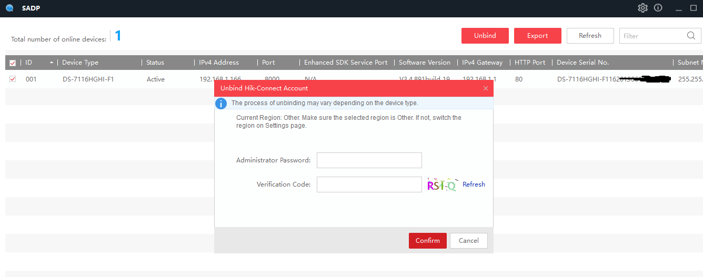Sort by Enhanced SDK Service Port column

346,63
